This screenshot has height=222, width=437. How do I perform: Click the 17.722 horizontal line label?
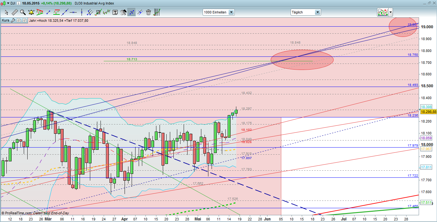pyautogui.click(x=413, y=176)
